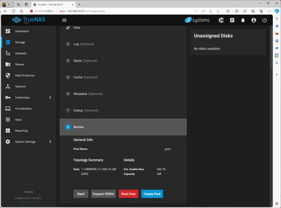Open Alerts bell notifications
281x208 pixels.
click(x=243, y=20)
